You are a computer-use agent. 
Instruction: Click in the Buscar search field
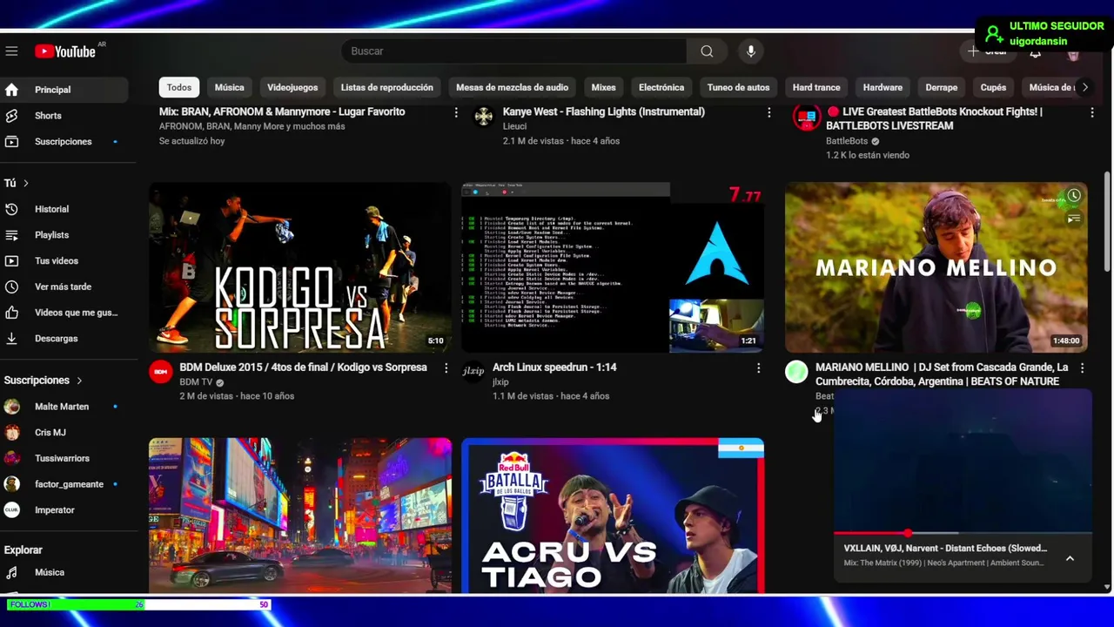pos(513,51)
